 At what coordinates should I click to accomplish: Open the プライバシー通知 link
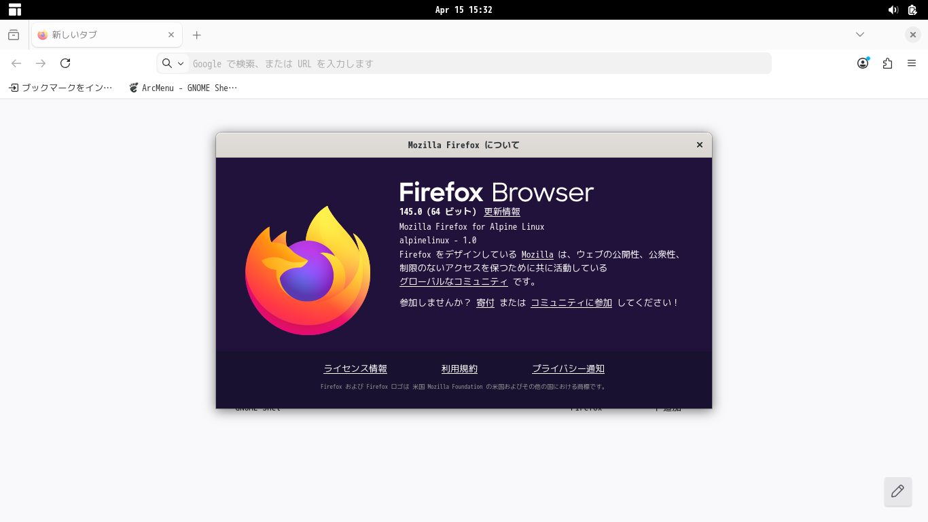(568, 368)
